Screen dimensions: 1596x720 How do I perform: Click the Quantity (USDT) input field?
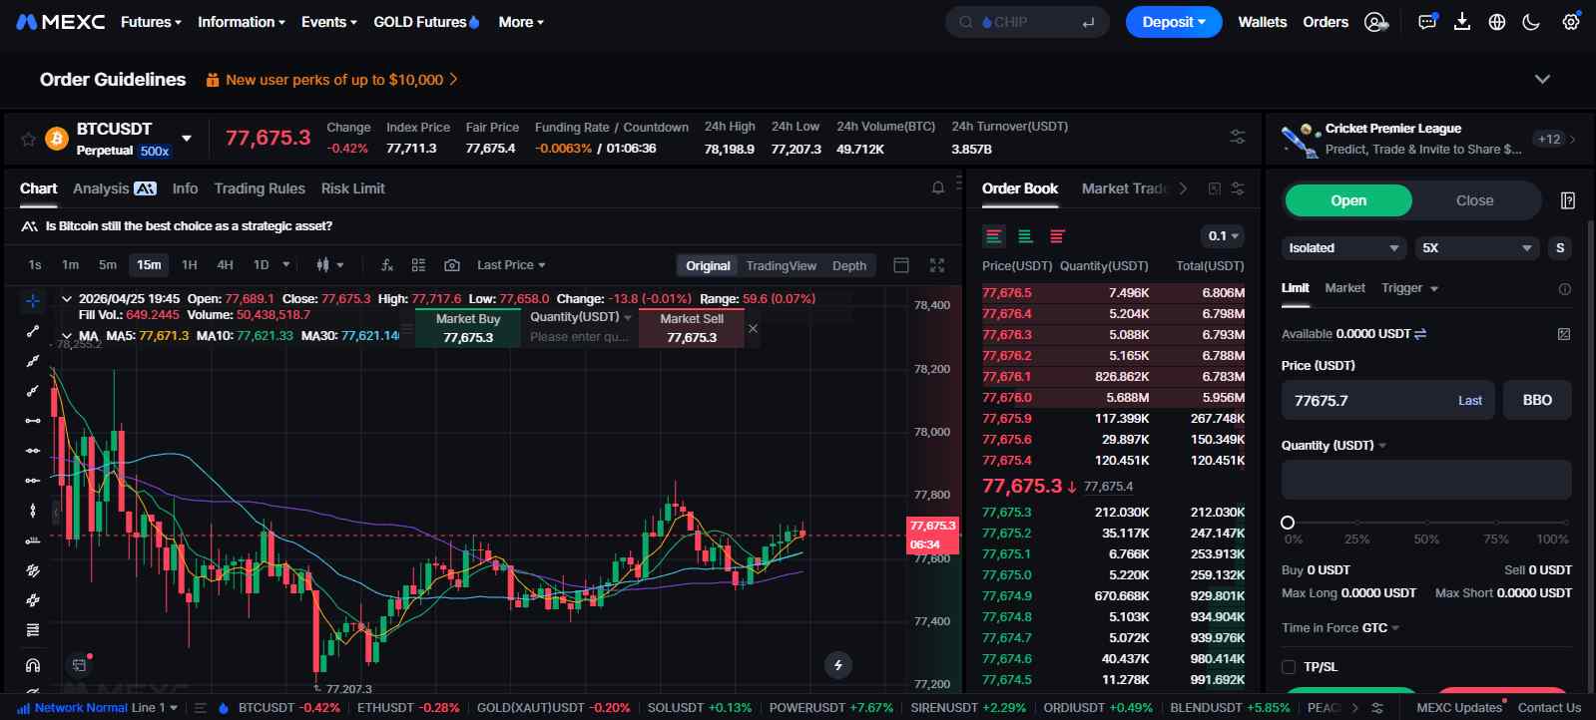pos(1426,480)
